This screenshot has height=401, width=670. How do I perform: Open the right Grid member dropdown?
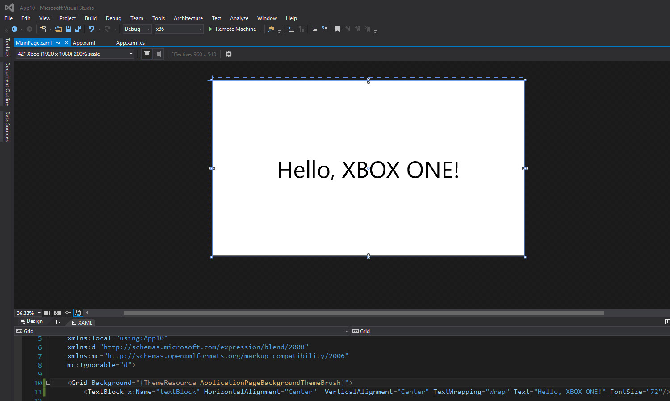(510, 331)
